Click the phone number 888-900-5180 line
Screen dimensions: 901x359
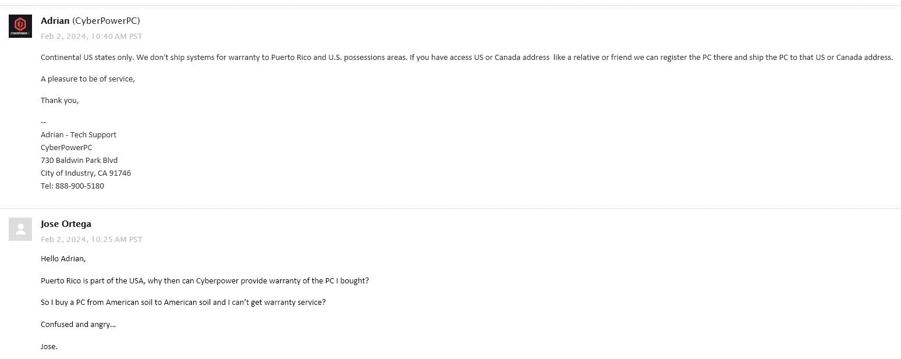pos(72,186)
